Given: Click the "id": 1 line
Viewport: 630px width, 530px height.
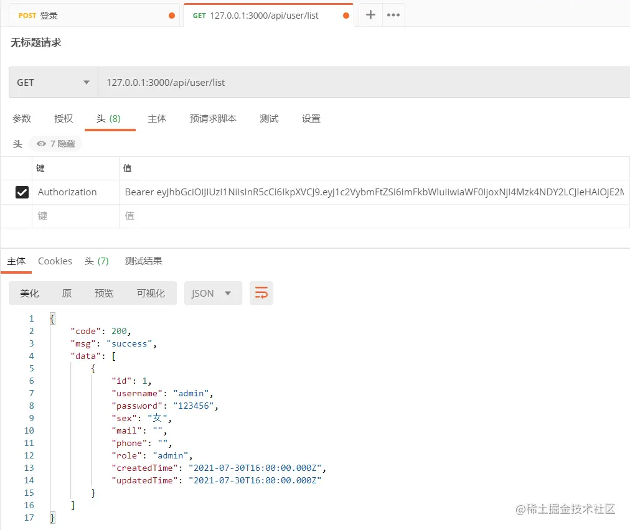Looking at the screenshot, I should (131, 381).
